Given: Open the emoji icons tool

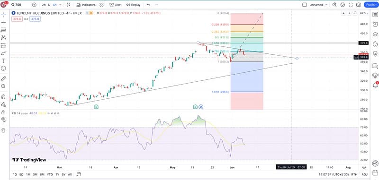Looking at the screenshot, I should (x=3, y=69).
